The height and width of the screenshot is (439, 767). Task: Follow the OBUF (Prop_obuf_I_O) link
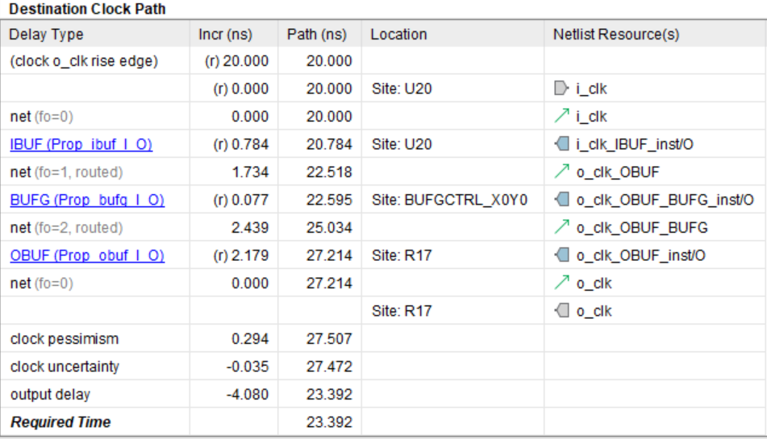pyautogui.click(x=87, y=255)
